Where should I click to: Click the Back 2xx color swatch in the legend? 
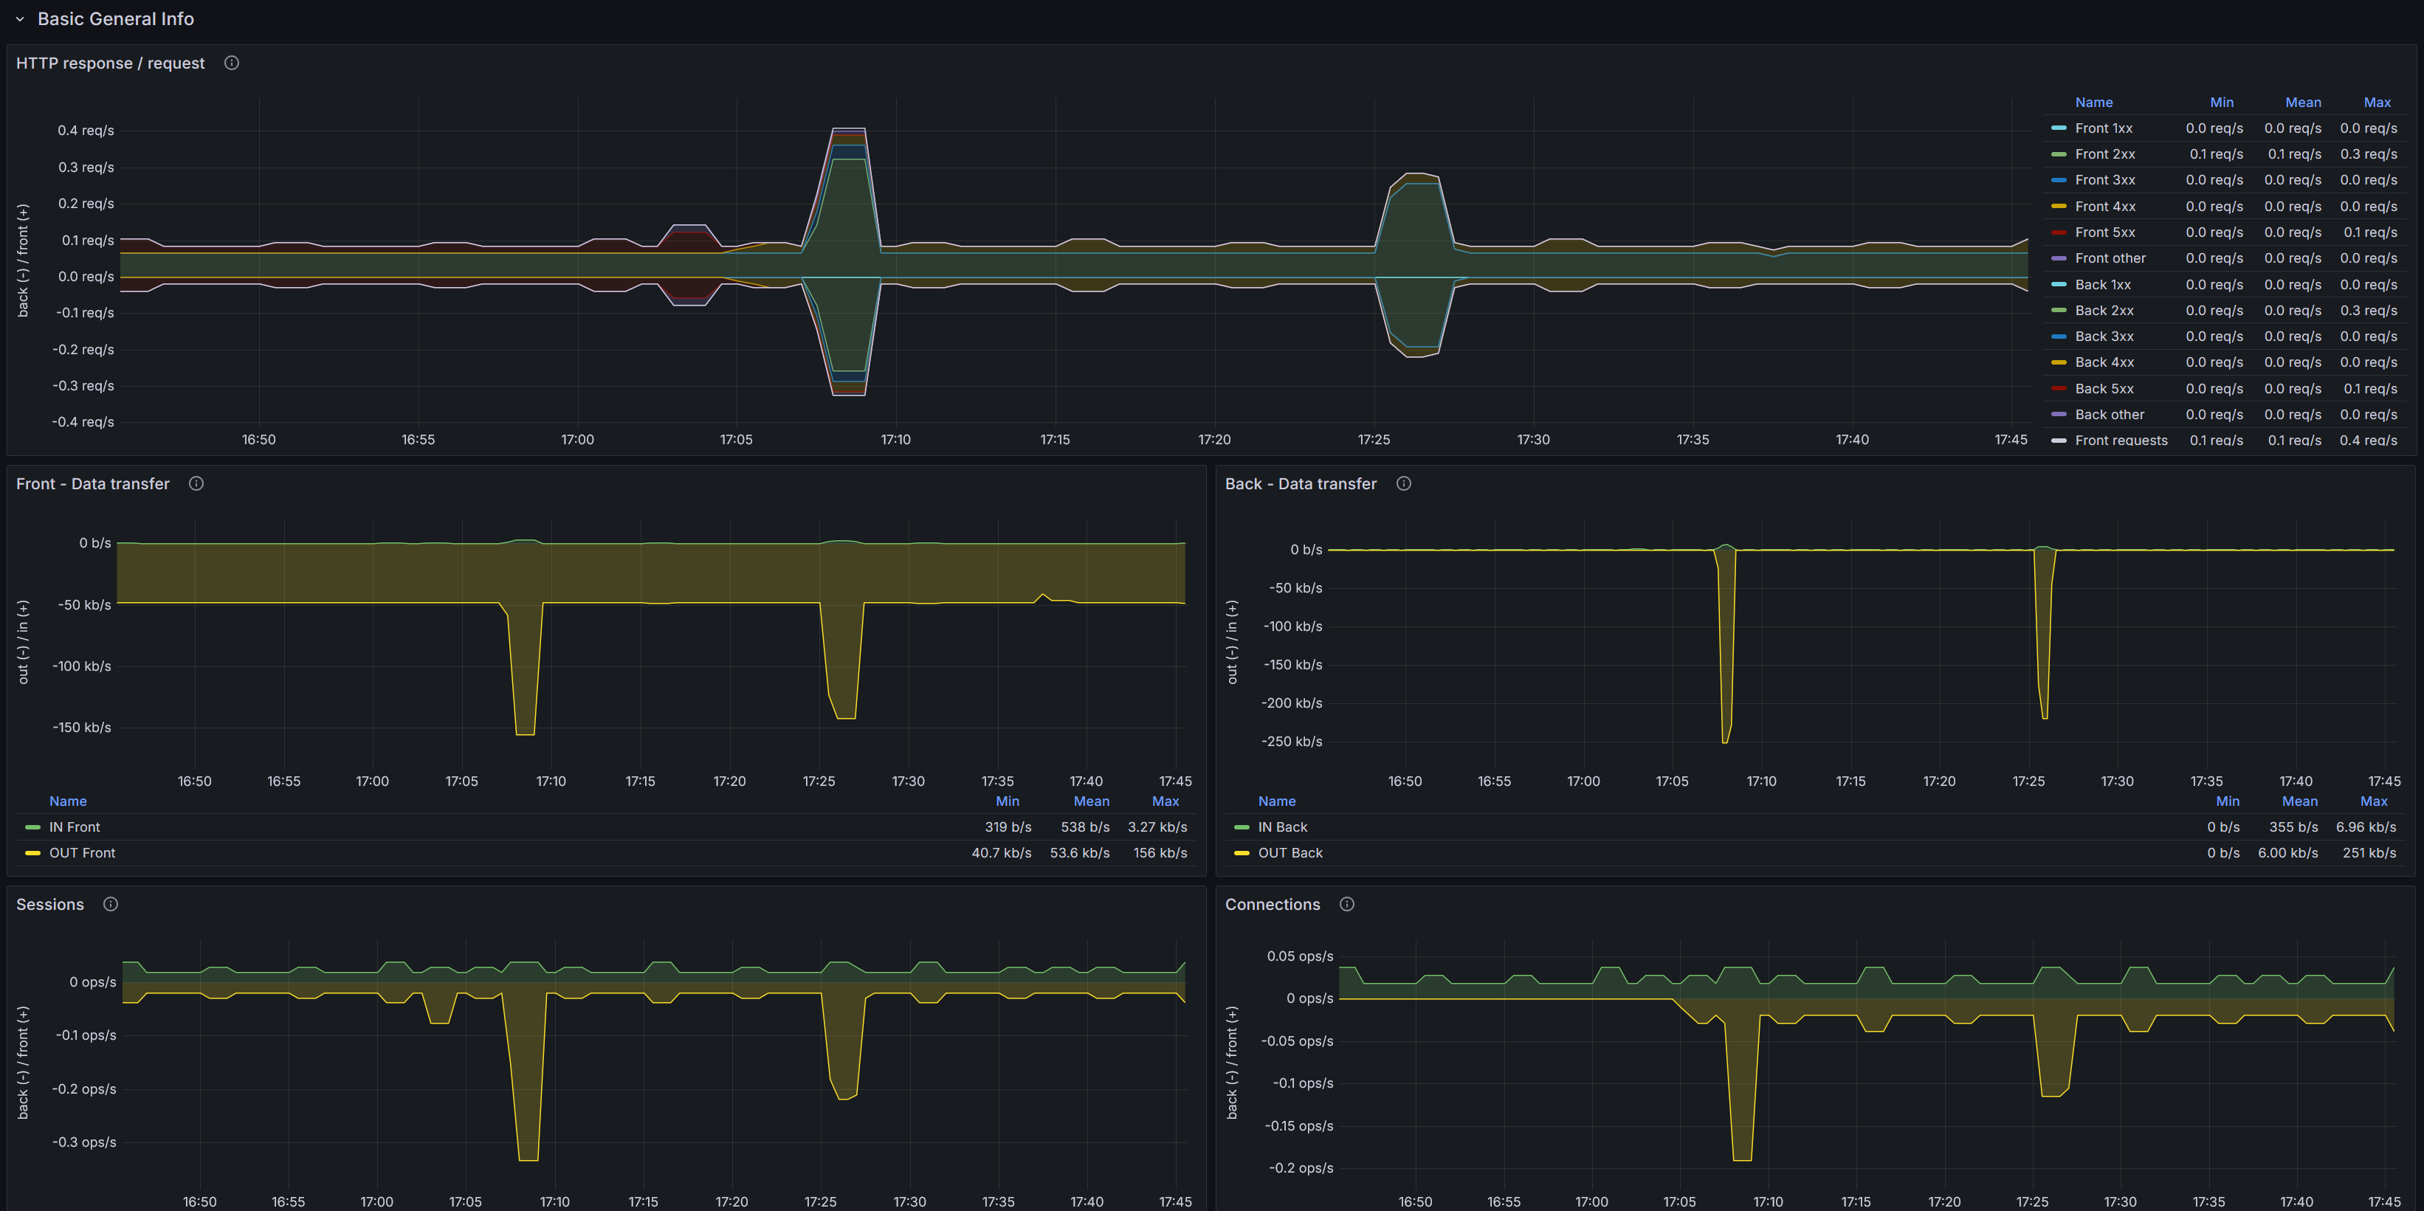[2058, 311]
